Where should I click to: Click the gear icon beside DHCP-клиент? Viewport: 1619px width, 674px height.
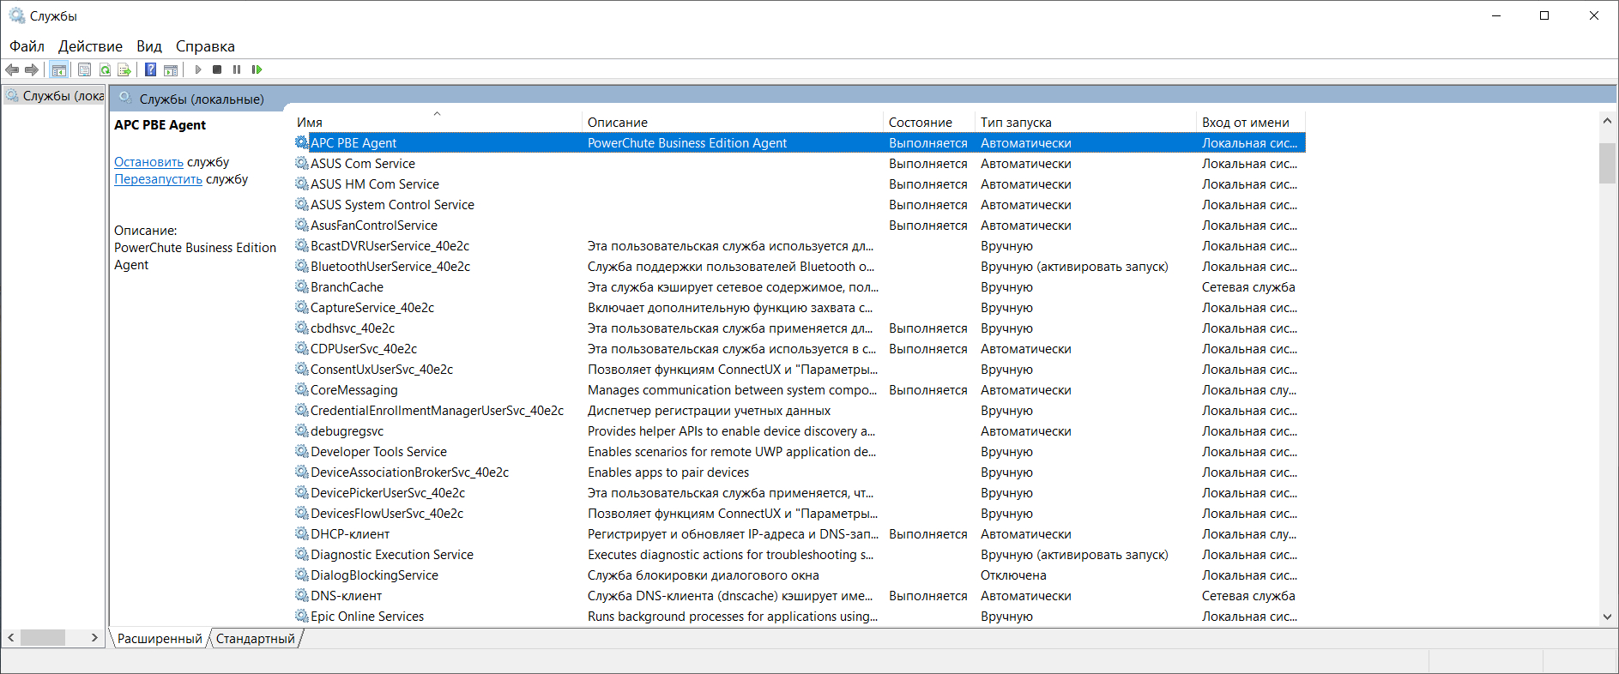pyautogui.click(x=302, y=533)
